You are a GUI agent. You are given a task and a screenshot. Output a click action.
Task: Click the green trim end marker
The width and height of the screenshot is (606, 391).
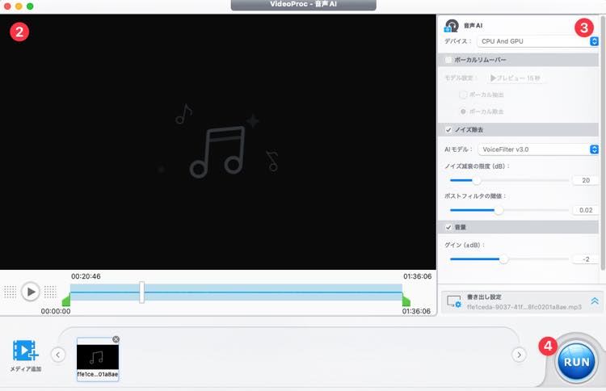click(x=406, y=301)
